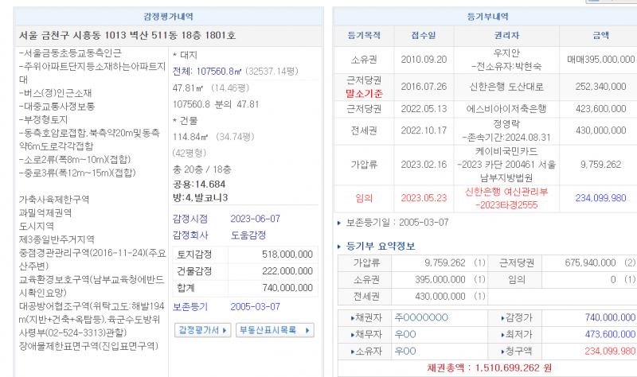Click the 금액 column header
This screenshot has height=377, width=637.
coord(600,36)
